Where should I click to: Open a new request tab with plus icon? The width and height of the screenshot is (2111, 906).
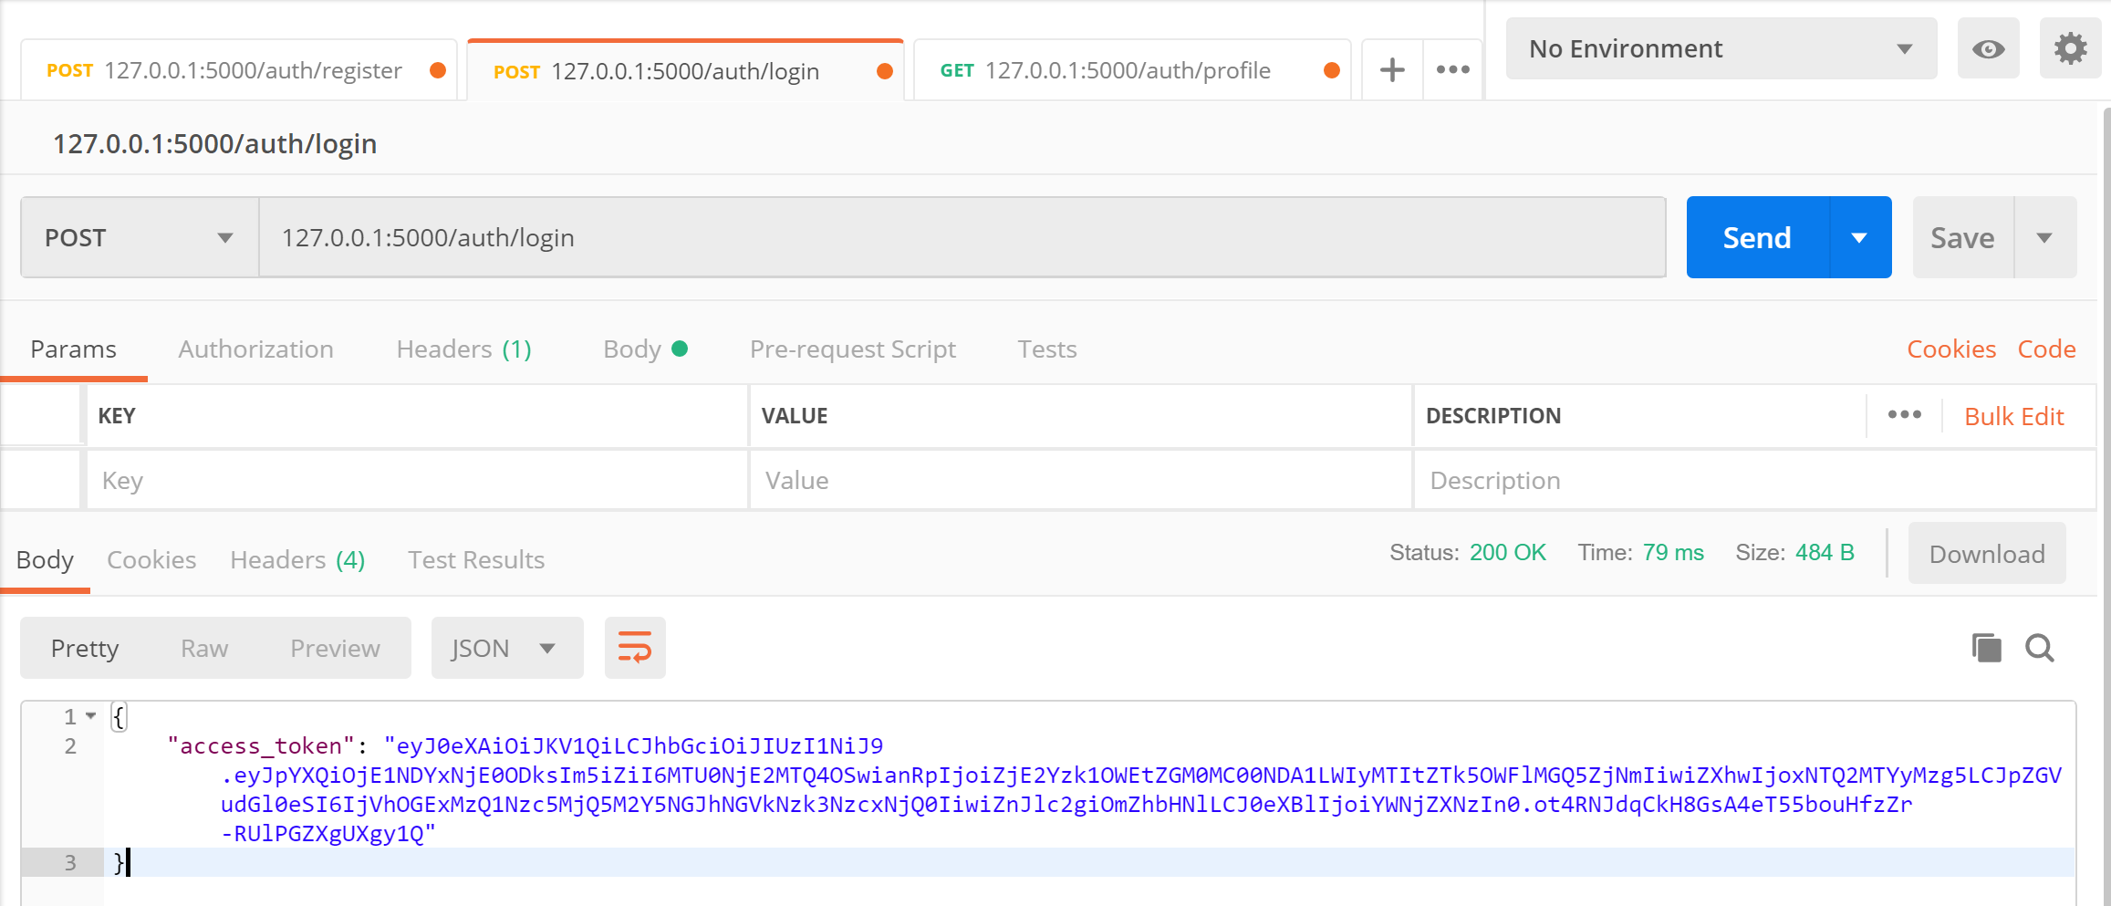1390,69
